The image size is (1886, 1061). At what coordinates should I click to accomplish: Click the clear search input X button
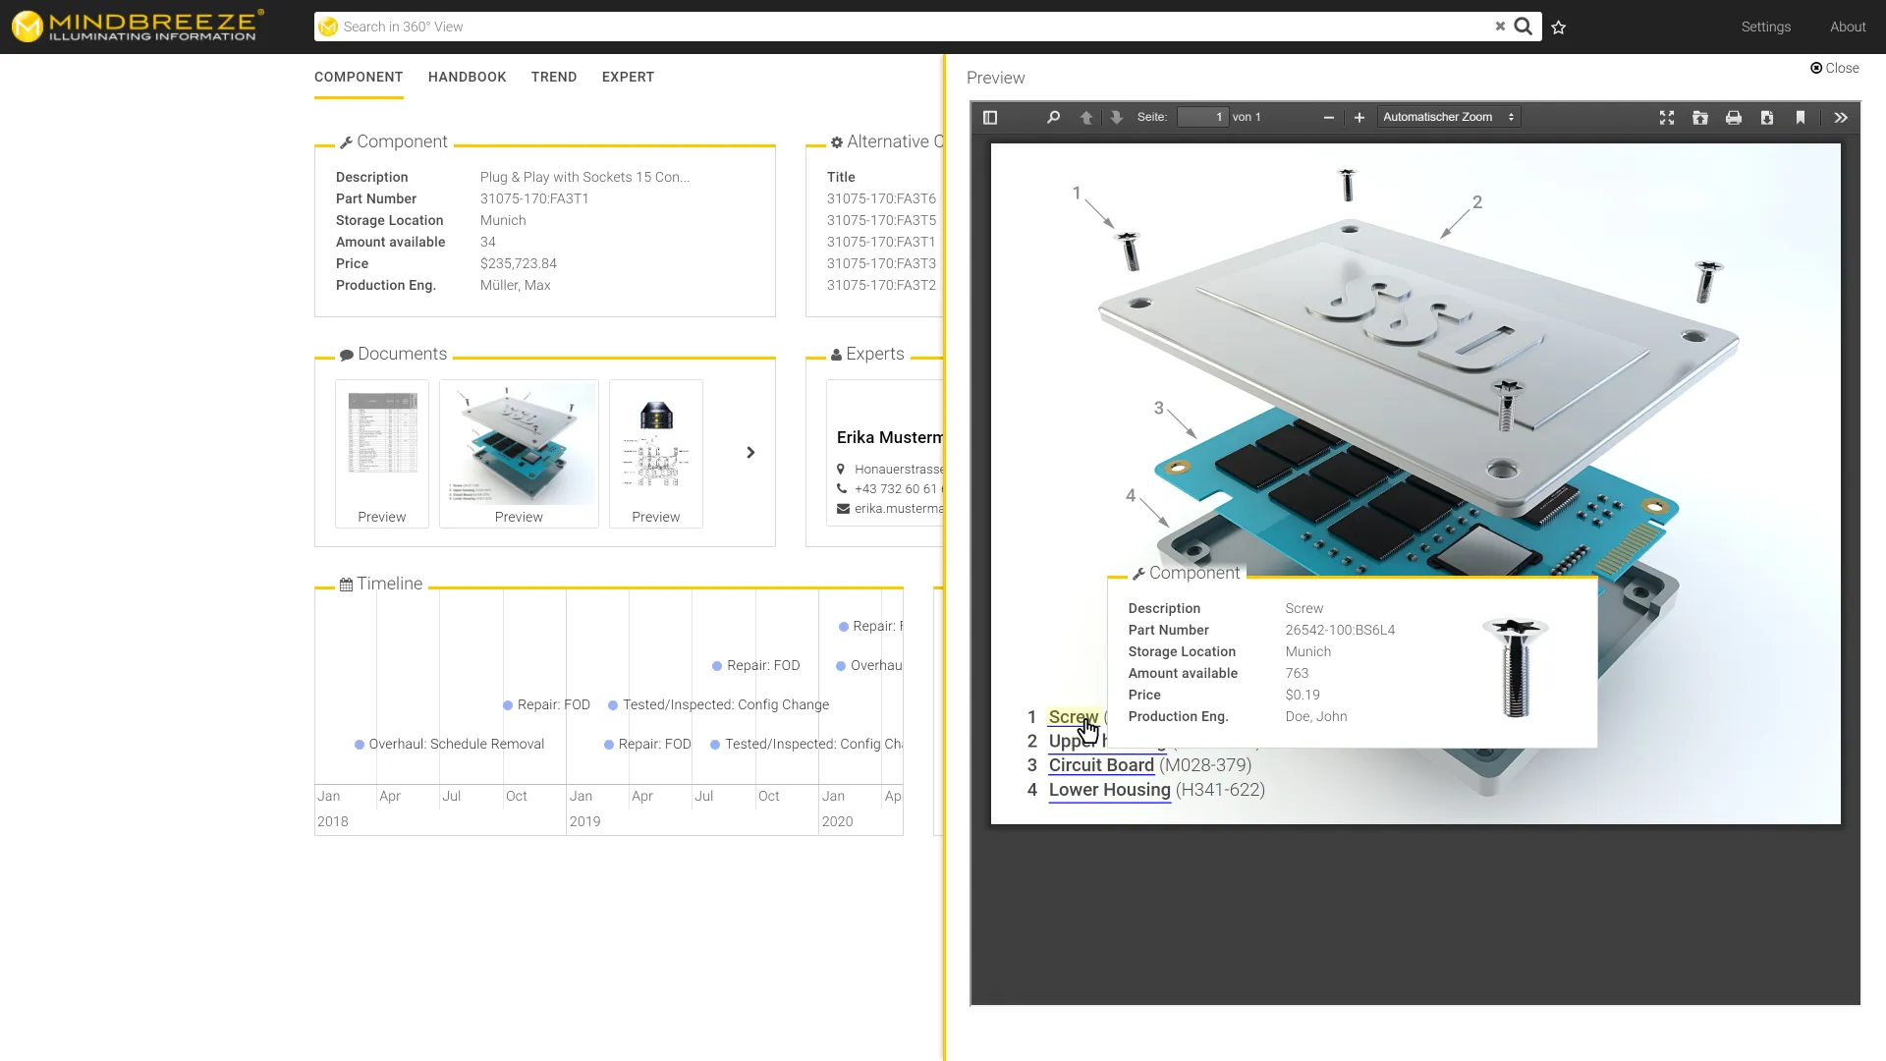1500,26
